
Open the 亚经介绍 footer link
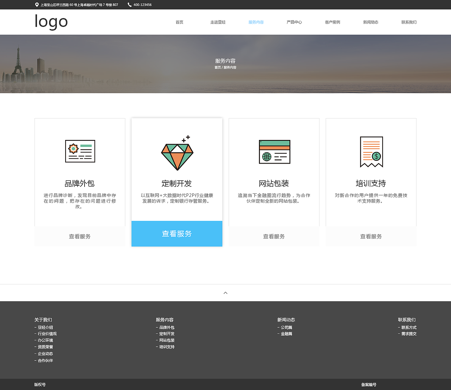(45, 327)
